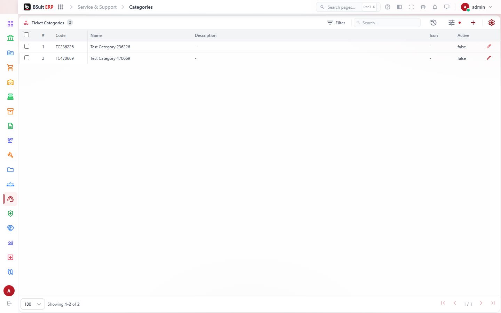Open column settings sliders icon
This screenshot has width=501, height=313.
tap(452, 23)
